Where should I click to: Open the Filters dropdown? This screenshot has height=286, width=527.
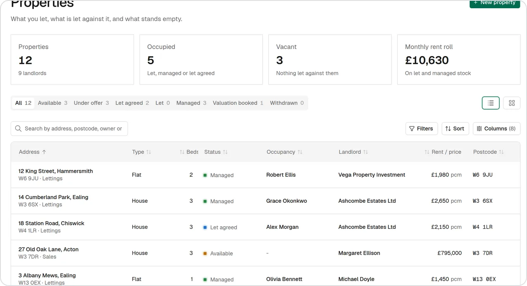pyautogui.click(x=421, y=129)
